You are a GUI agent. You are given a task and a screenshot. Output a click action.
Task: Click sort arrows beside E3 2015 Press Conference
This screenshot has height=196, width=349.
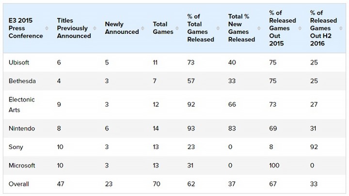pyautogui.click(x=47, y=28)
